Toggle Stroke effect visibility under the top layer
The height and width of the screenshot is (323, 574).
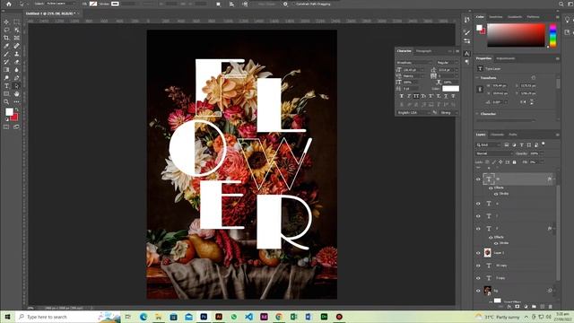(496, 194)
